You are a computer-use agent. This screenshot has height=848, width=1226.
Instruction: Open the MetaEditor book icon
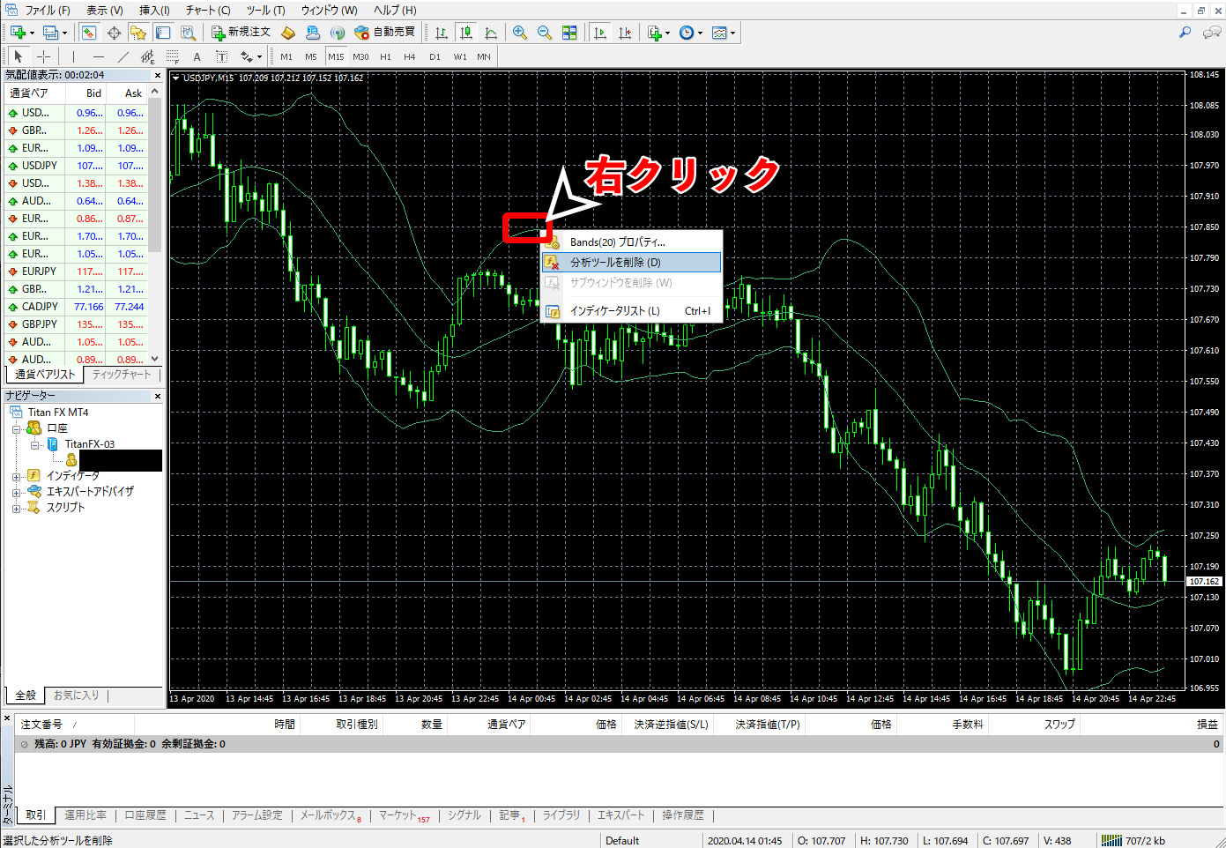coord(288,33)
